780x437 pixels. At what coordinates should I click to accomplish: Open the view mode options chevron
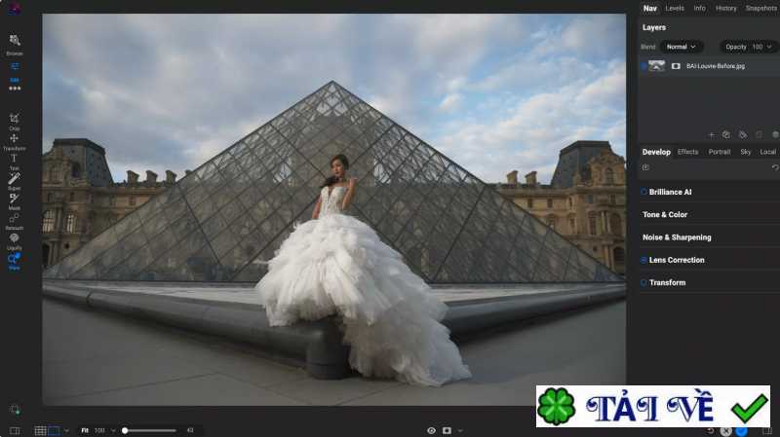tap(66, 430)
